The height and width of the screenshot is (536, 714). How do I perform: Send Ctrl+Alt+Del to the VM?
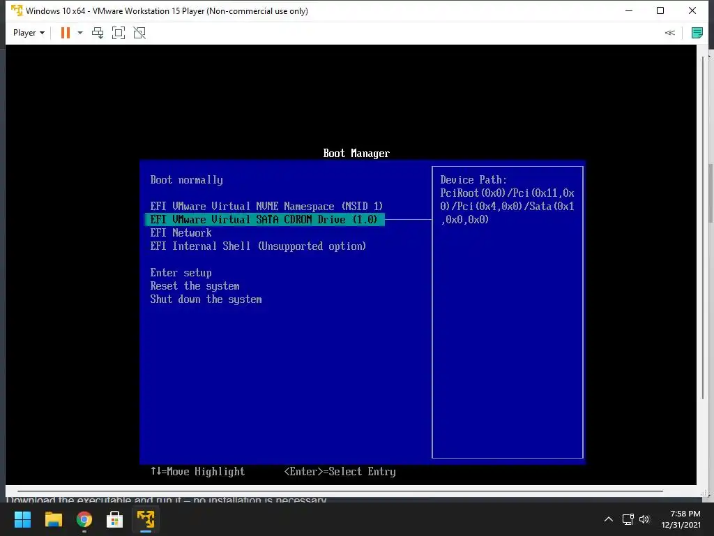coord(98,33)
